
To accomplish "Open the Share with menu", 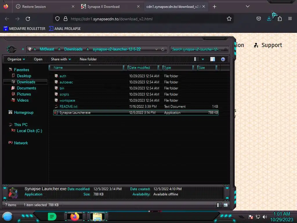I will click(61, 59).
